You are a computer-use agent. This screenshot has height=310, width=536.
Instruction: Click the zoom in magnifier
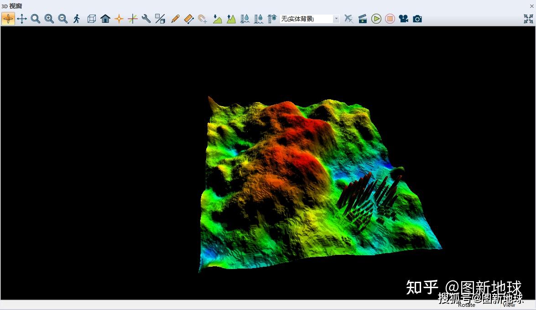[49, 19]
